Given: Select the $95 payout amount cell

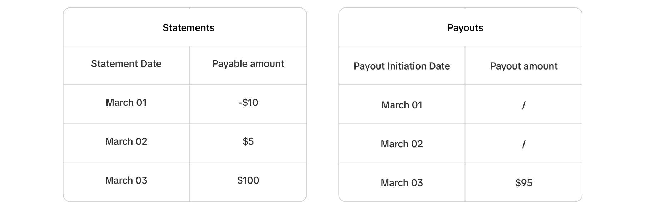Looking at the screenshot, I should (x=523, y=183).
